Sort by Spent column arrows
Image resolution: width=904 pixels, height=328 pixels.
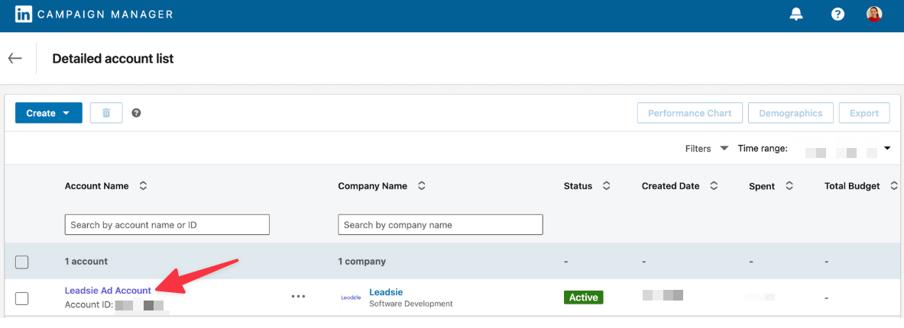point(789,186)
